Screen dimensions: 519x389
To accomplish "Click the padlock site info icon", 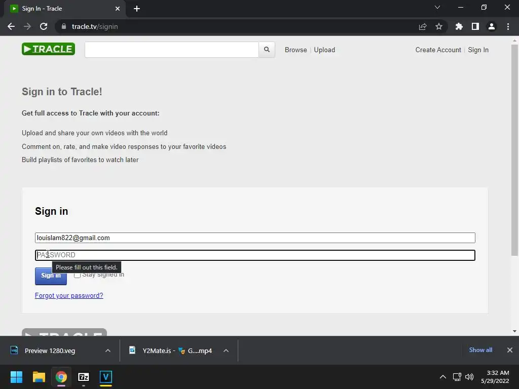I will click(x=64, y=26).
